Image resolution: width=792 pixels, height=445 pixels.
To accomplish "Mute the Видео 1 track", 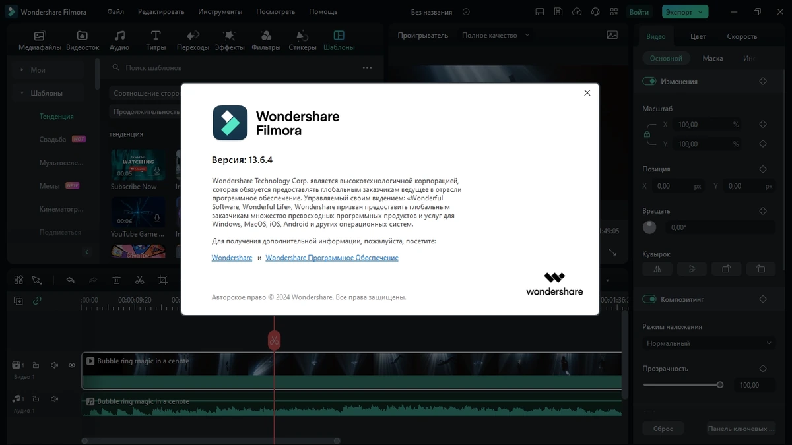I will click(x=54, y=365).
